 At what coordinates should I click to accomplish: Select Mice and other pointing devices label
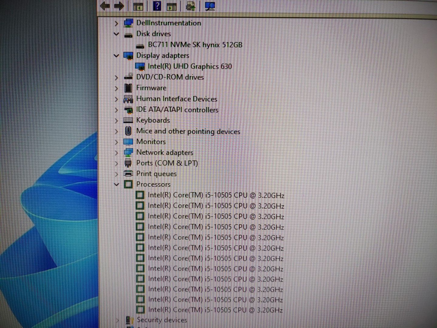188,131
